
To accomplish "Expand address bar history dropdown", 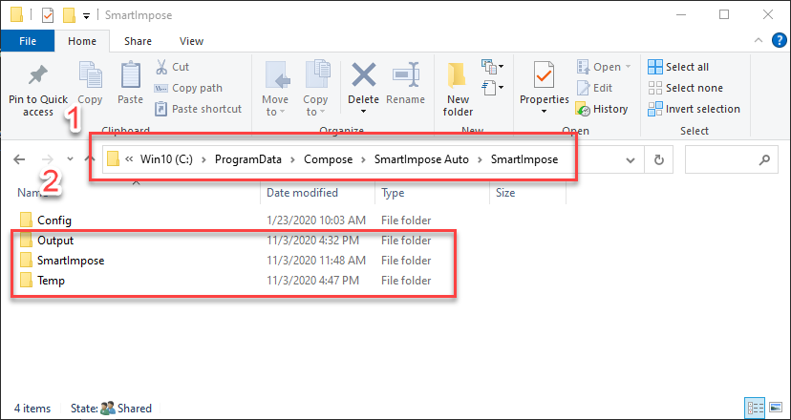I will (x=631, y=160).
